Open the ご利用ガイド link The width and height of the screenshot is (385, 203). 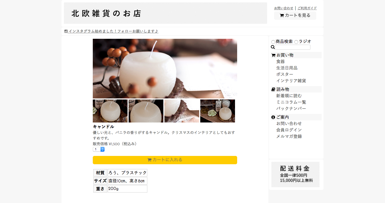pyautogui.click(x=307, y=8)
